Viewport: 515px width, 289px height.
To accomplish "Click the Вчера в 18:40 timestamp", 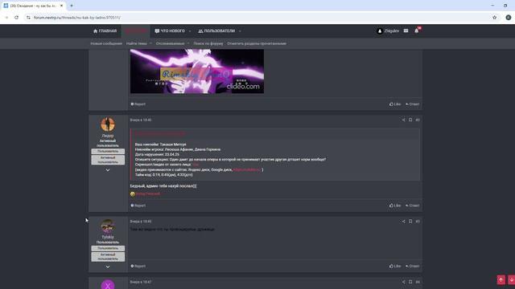I will coord(141,120).
